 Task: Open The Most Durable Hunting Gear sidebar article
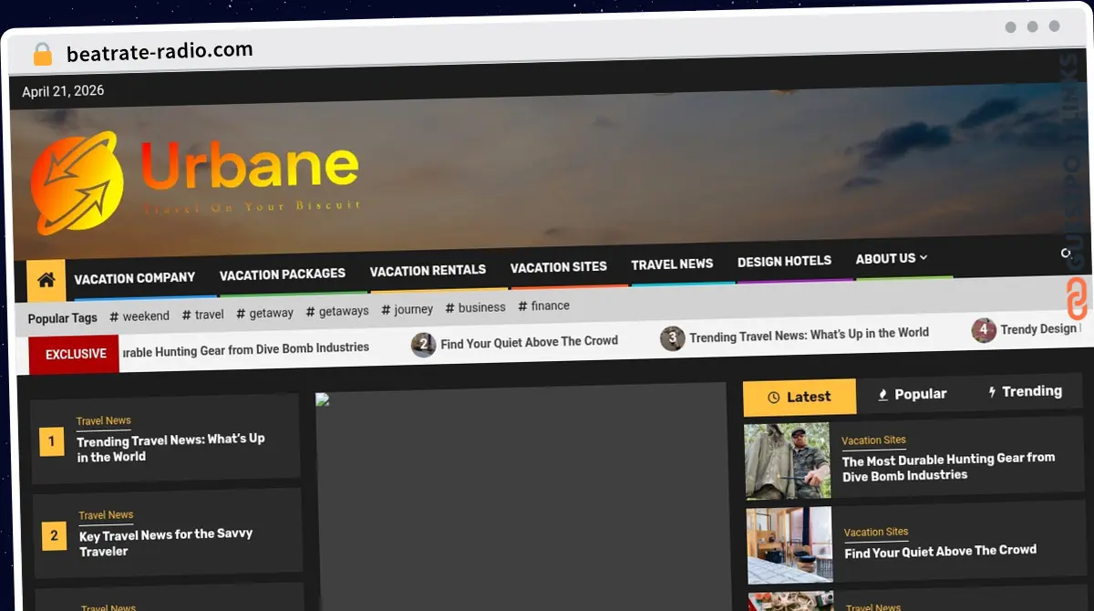[948, 466]
